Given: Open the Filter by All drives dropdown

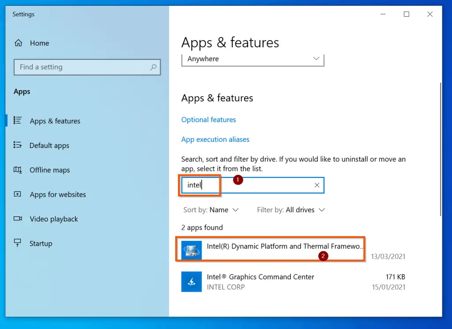Looking at the screenshot, I should [x=291, y=210].
